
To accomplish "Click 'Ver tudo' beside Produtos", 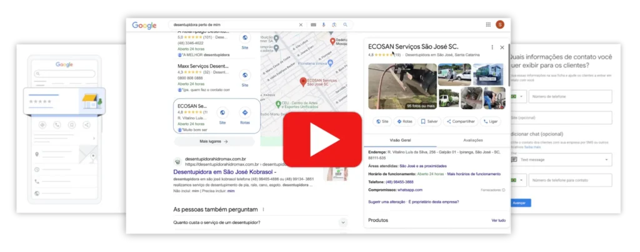I will 498,220.
